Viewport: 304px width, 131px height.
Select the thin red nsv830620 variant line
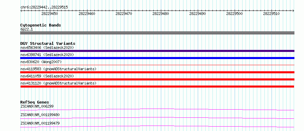point(157,65)
